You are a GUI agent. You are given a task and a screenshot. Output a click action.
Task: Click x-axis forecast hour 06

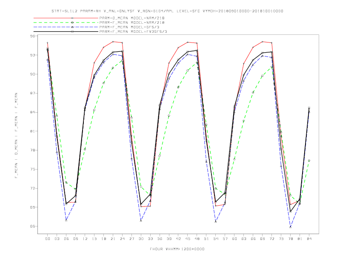[x=66, y=239]
